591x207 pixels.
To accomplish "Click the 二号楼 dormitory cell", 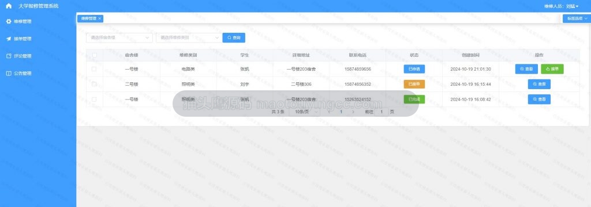I will [x=132, y=84].
